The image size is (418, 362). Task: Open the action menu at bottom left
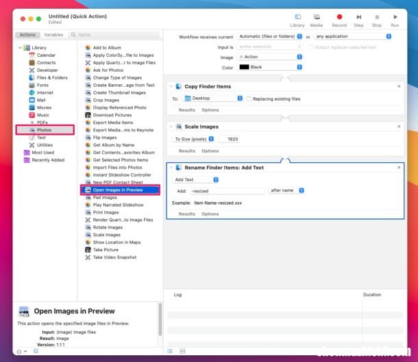[22, 352]
